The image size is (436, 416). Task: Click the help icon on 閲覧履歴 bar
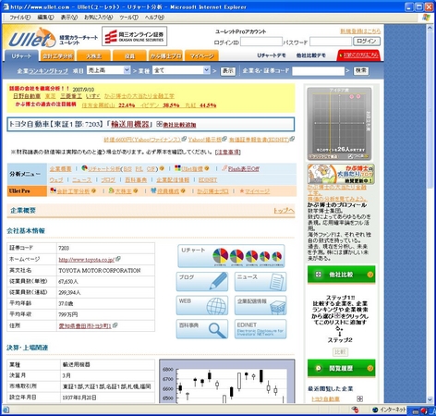click(369, 368)
